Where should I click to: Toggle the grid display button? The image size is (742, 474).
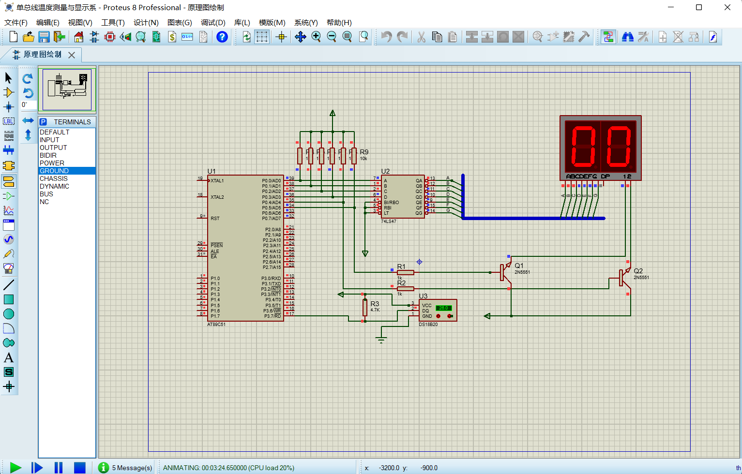[x=262, y=37]
